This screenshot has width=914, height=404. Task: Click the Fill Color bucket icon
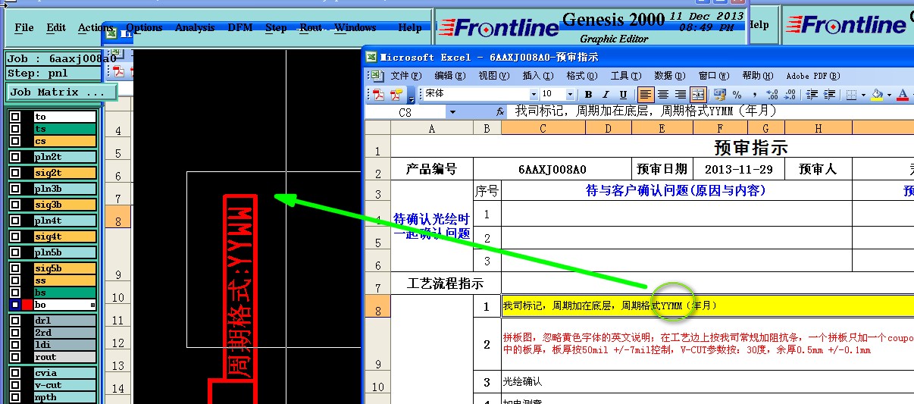pos(877,95)
